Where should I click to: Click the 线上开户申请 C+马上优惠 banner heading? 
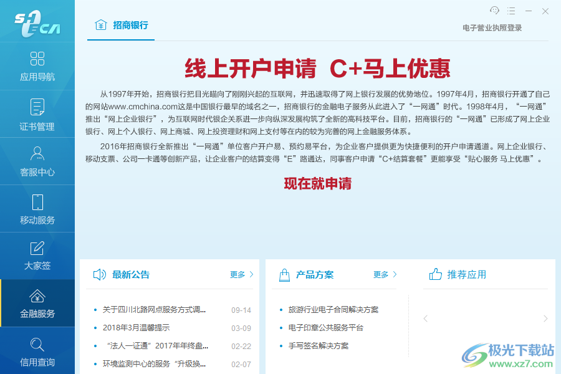point(317,69)
